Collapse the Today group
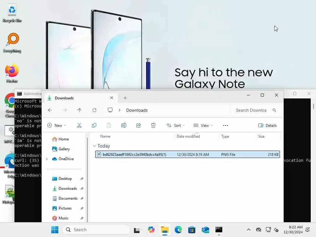Viewport: 316px width, 237px height. pos(94,146)
